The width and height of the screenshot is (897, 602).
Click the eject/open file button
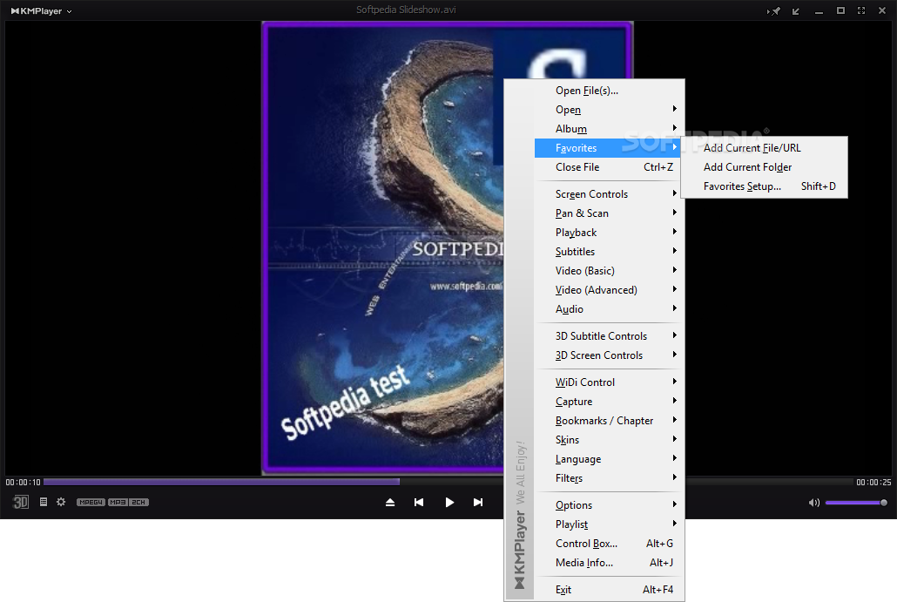click(390, 503)
